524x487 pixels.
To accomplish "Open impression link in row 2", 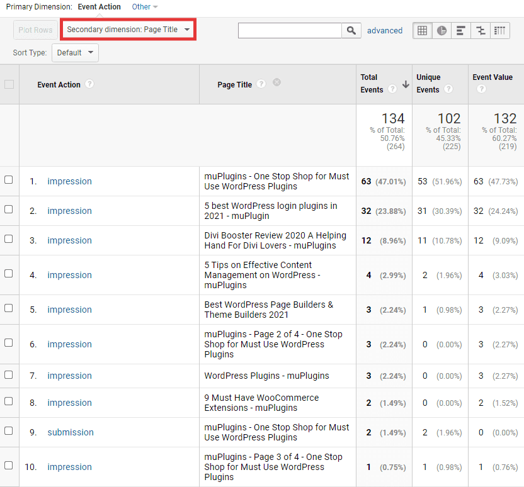I will click(69, 211).
